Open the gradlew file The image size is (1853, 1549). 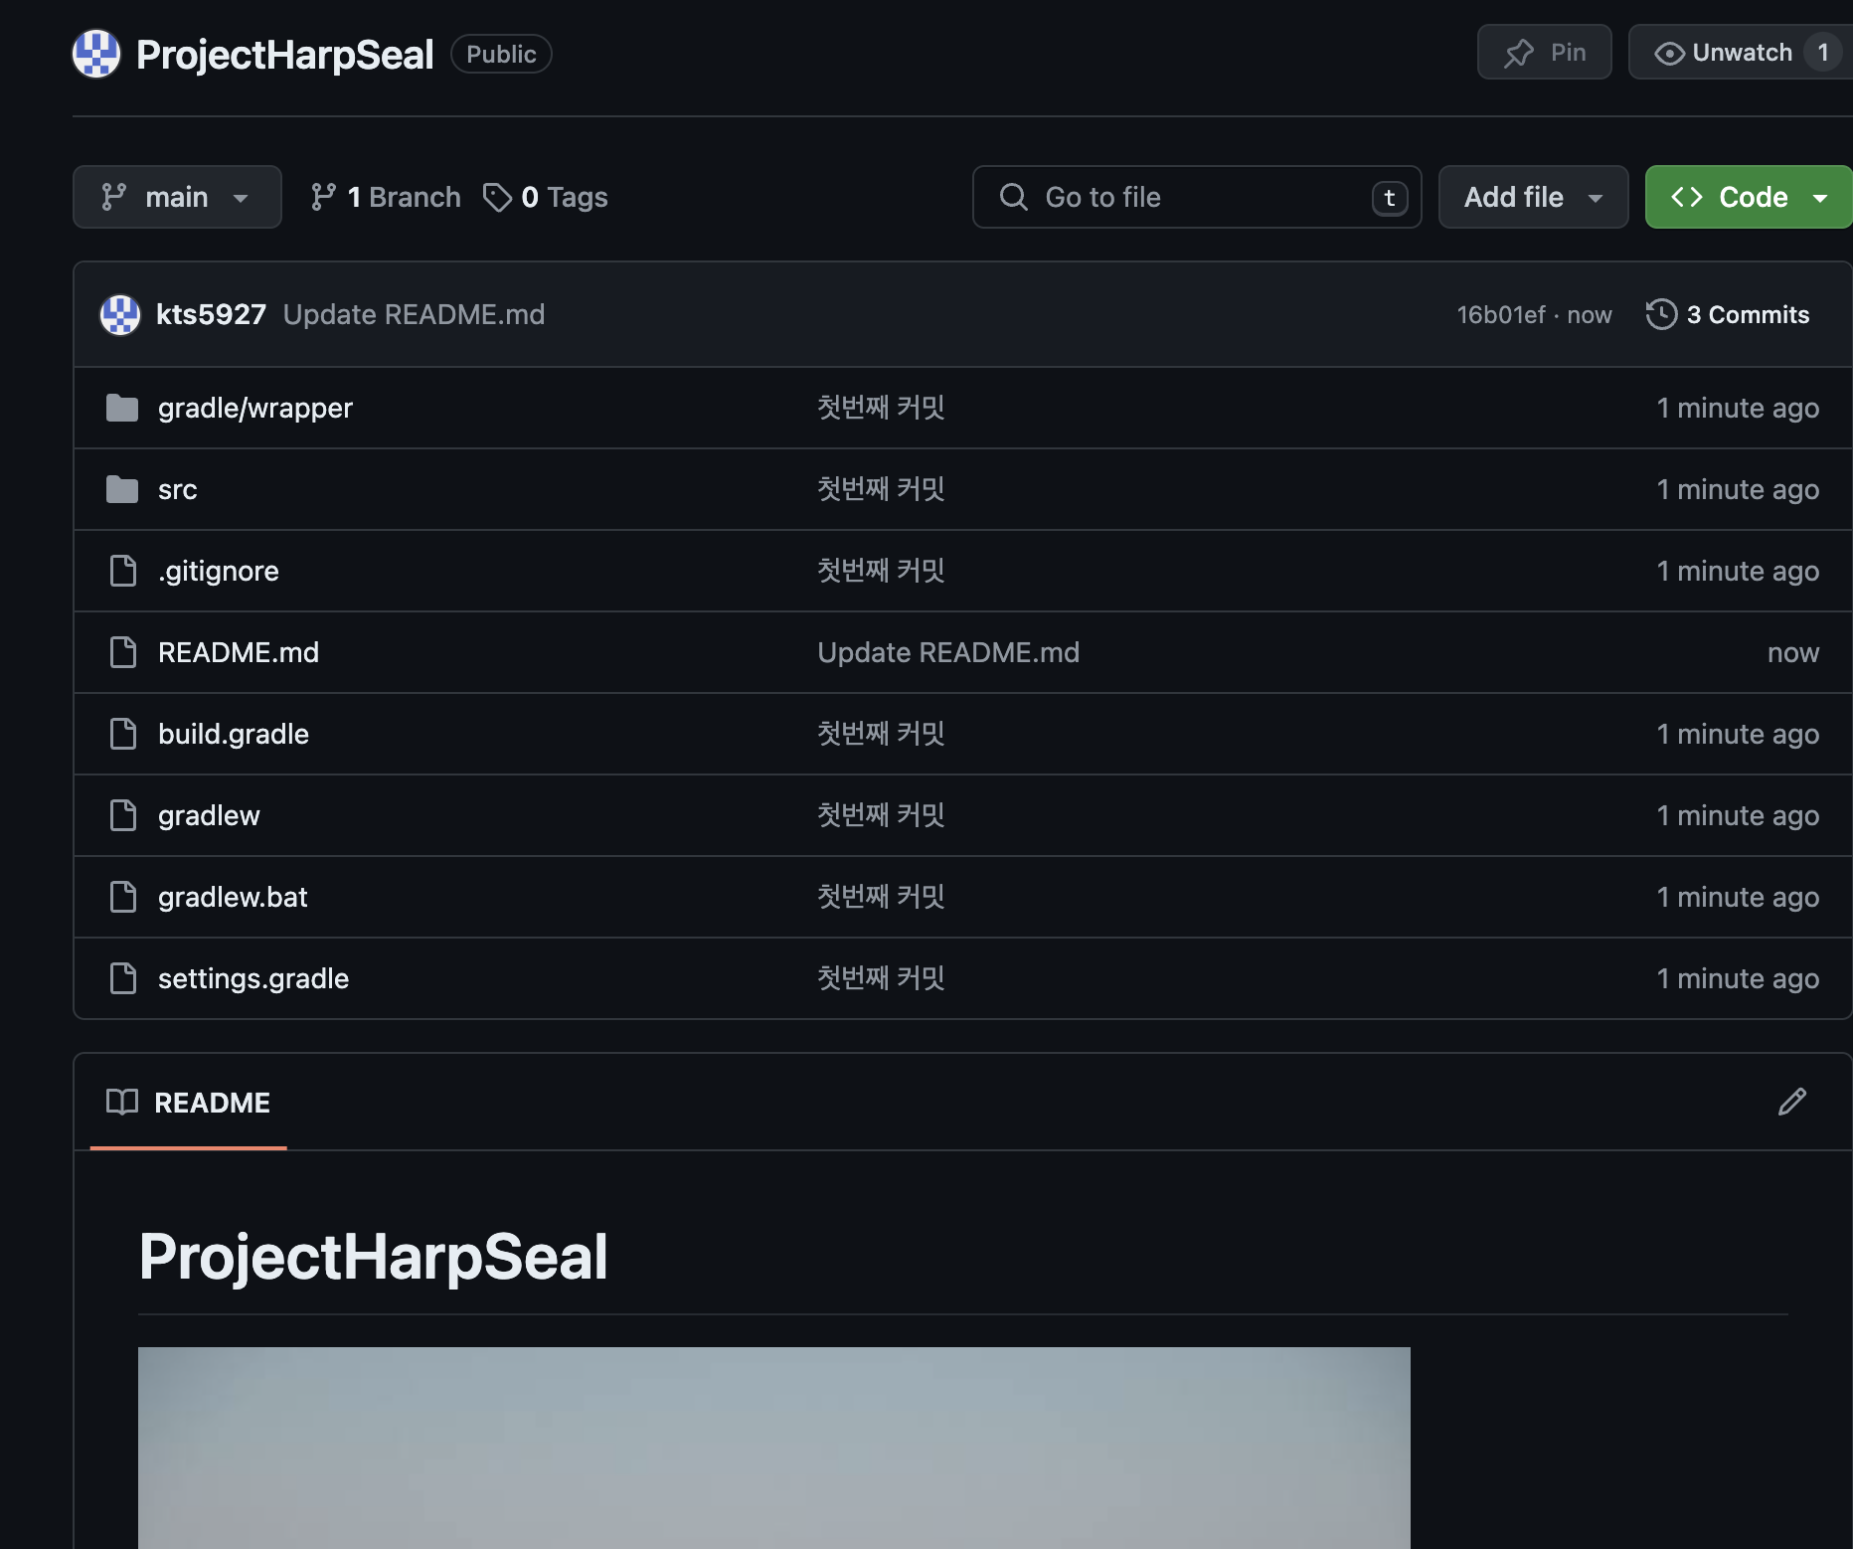pyautogui.click(x=209, y=815)
